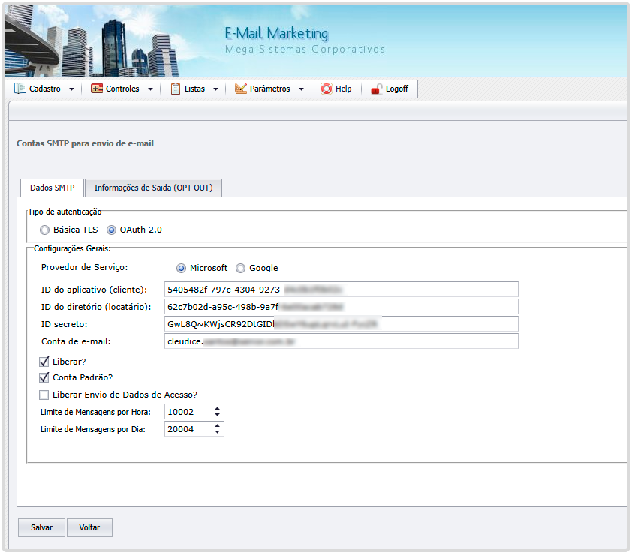This screenshot has height=553, width=632.
Task: Open the Parâmetros menu label
Action: coord(269,89)
